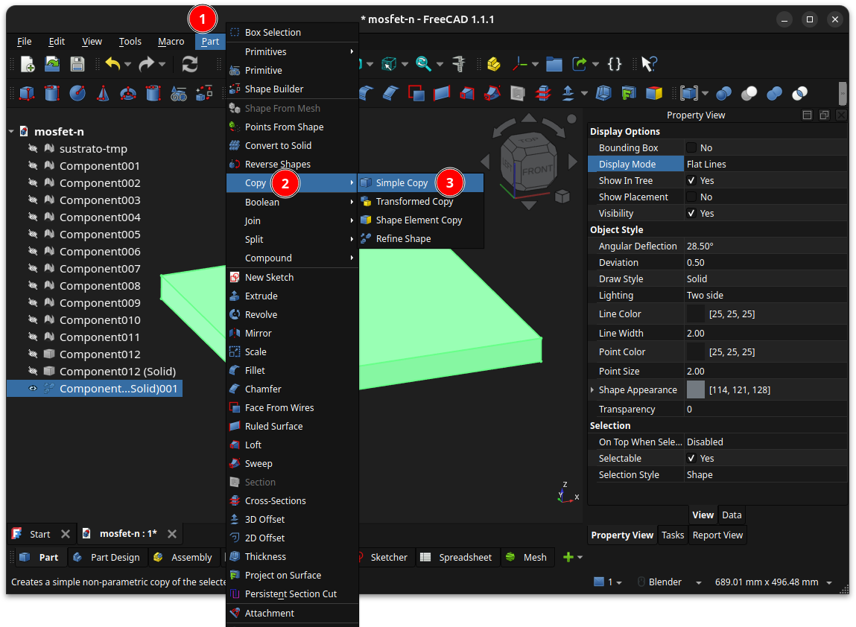Click the Loft toolbar icon
The image size is (856, 627).
tap(467, 93)
